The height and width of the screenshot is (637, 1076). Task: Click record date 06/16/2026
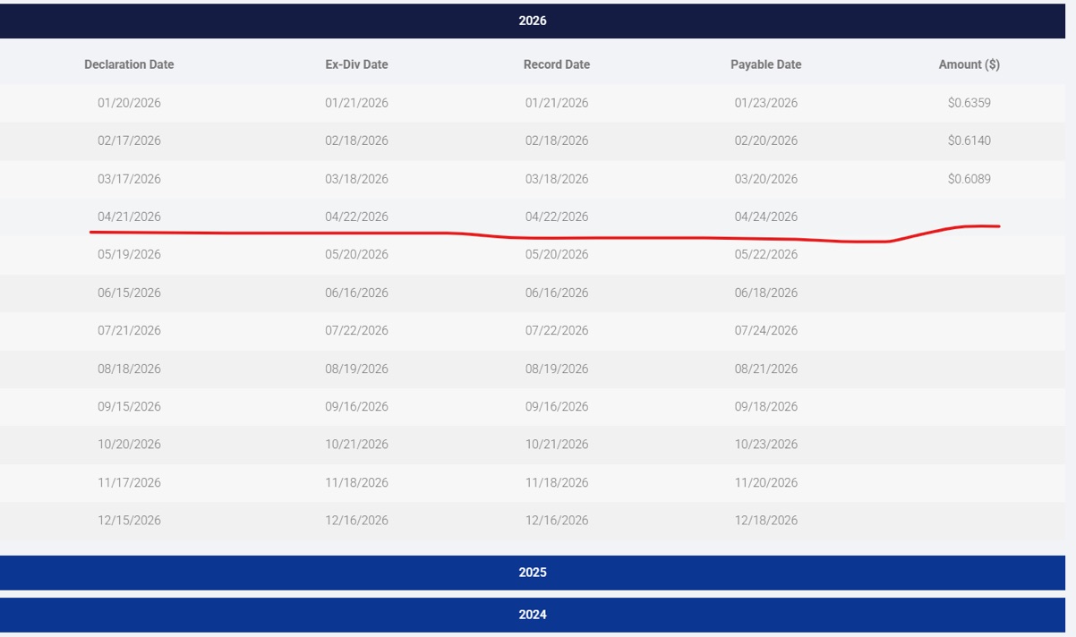tap(557, 293)
